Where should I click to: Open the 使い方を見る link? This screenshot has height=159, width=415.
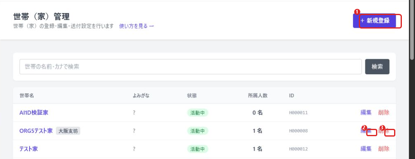point(137,26)
